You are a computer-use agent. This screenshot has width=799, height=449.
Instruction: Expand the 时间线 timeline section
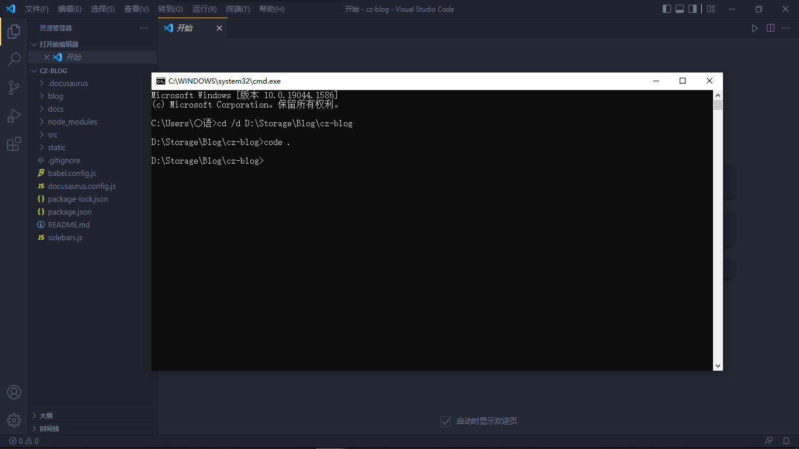click(93, 429)
